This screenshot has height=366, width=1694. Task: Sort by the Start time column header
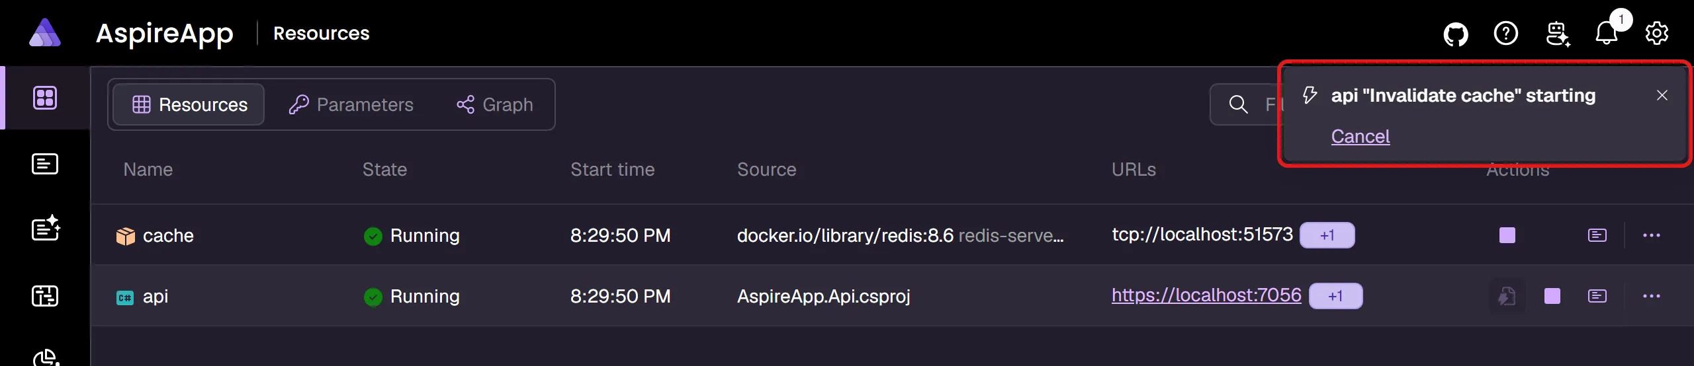[613, 170]
